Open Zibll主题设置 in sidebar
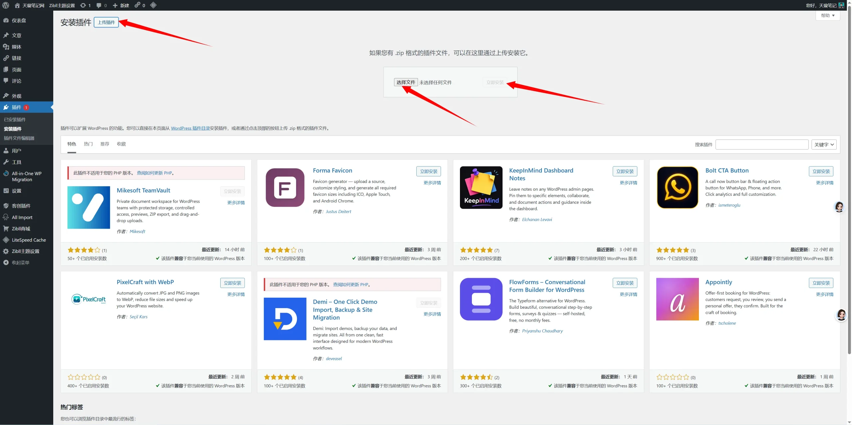Viewport: 852px width, 425px height. click(x=27, y=251)
